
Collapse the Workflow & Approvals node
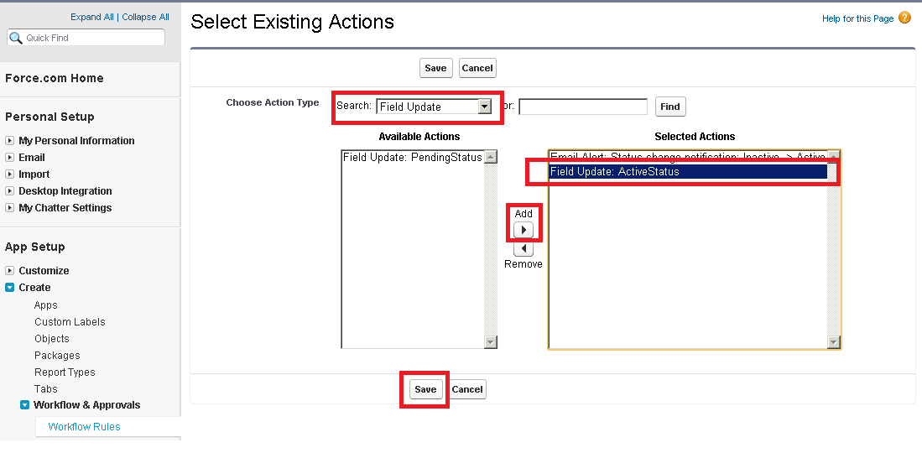click(x=25, y=405)
